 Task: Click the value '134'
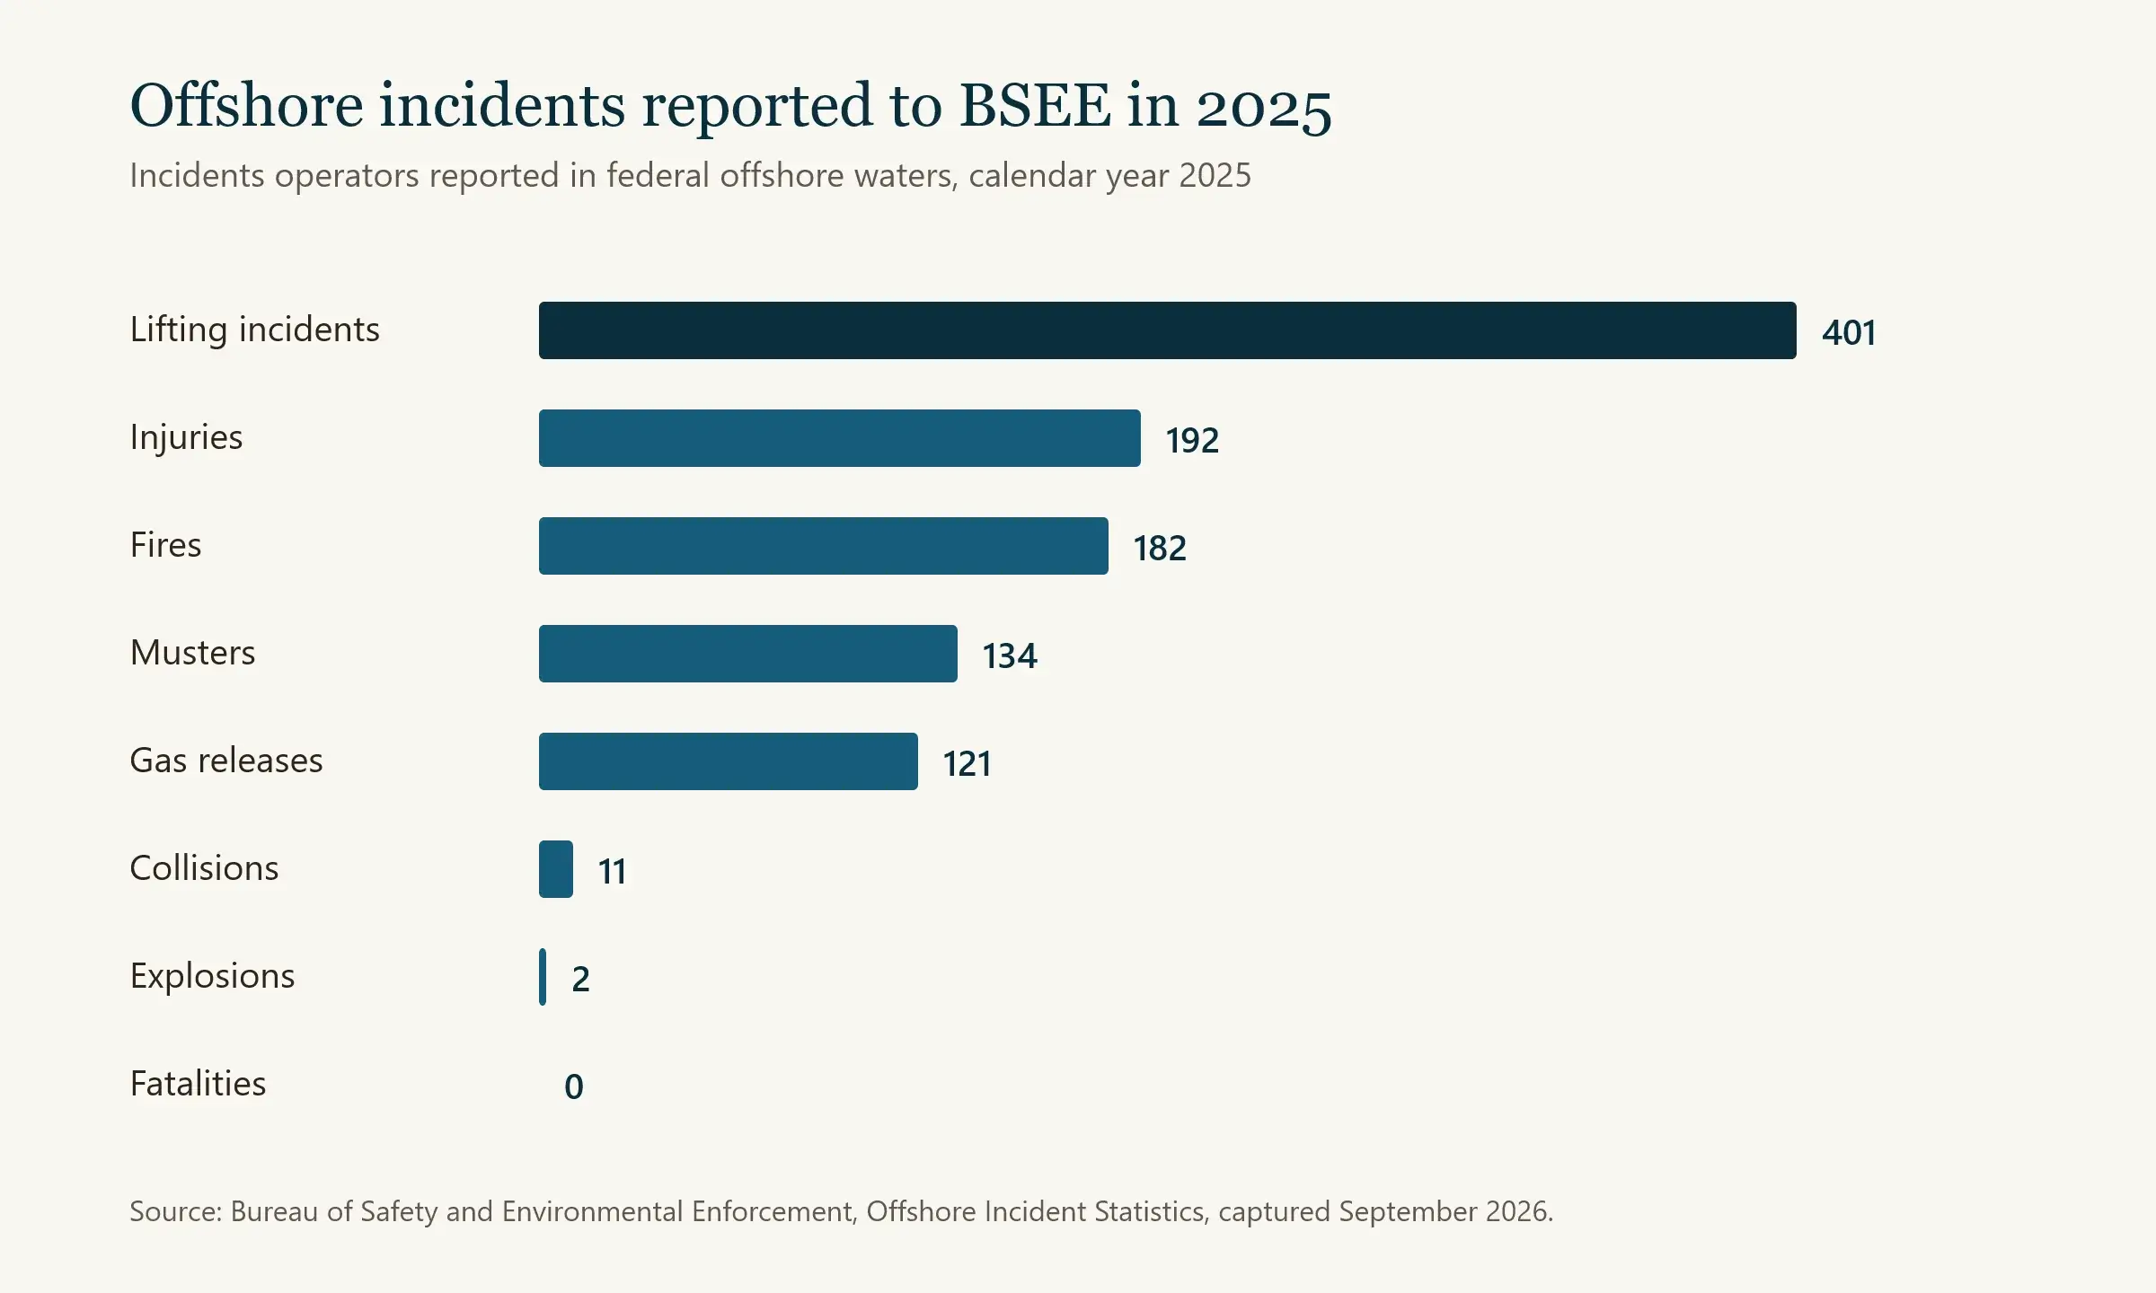pyautogui.click(x=1010, y=656)
